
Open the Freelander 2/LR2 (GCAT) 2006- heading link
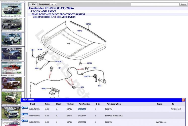51,8
